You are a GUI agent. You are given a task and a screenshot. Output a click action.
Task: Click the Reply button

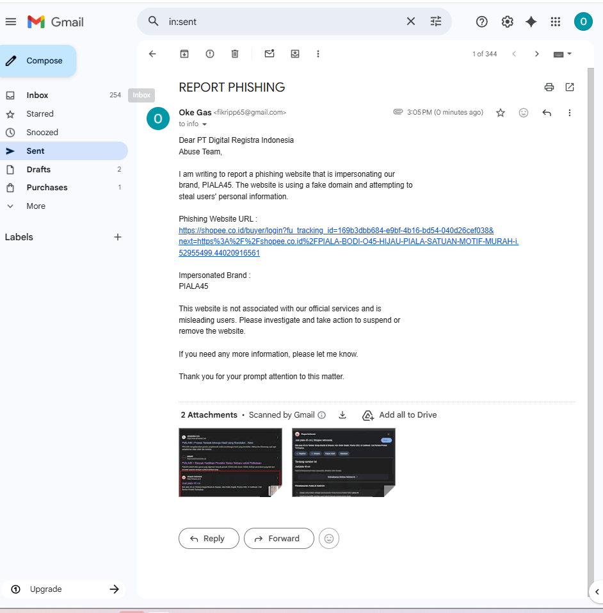pos(209,538)
